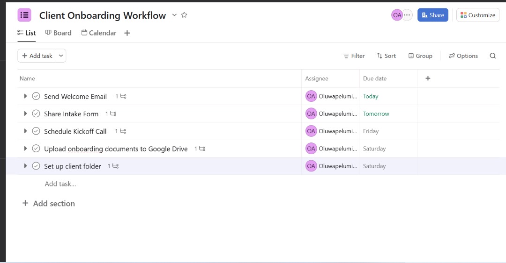Click subtask count icon on Send Welcome Email
Viewport: 506px width, 263px height.
pos(121,96)
